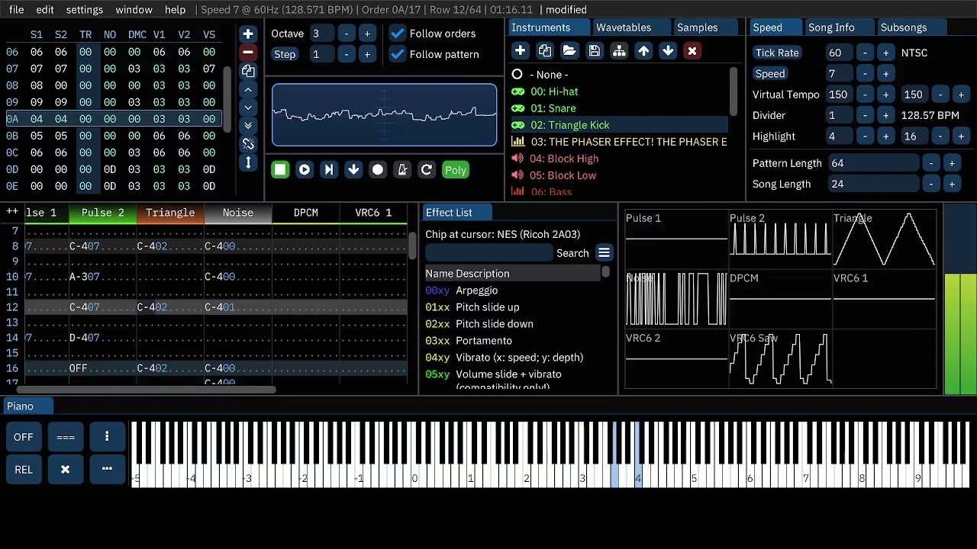Screen dimensions: 977x549
Task: Remove order using the red minus icon
Action: (248, 53)
